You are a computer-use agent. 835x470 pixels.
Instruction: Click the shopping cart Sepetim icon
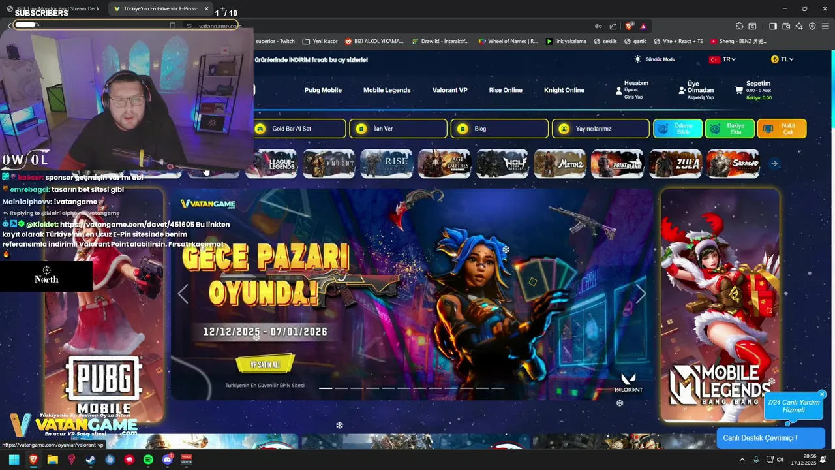point(739,90)
